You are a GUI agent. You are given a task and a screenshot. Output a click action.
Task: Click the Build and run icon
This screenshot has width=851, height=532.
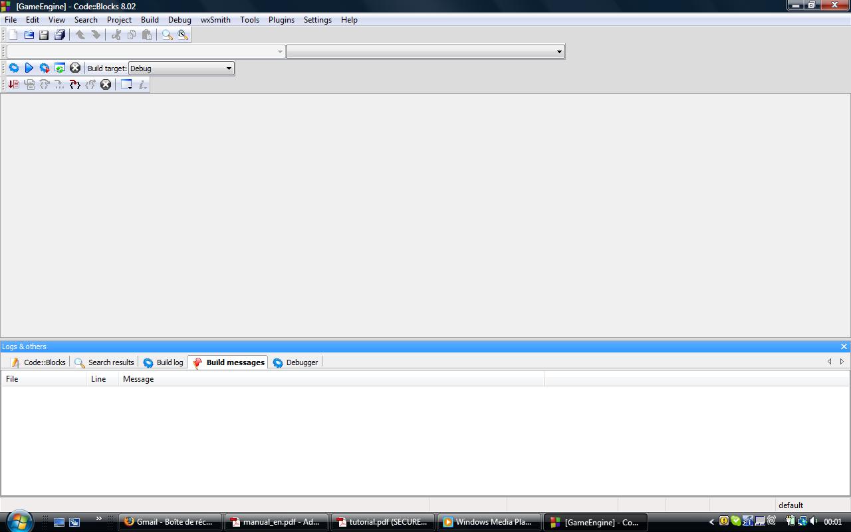pos(45,68)
